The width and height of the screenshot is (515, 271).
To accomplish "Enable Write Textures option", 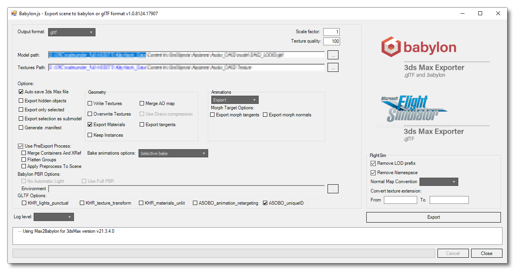I will click(90, 103).
